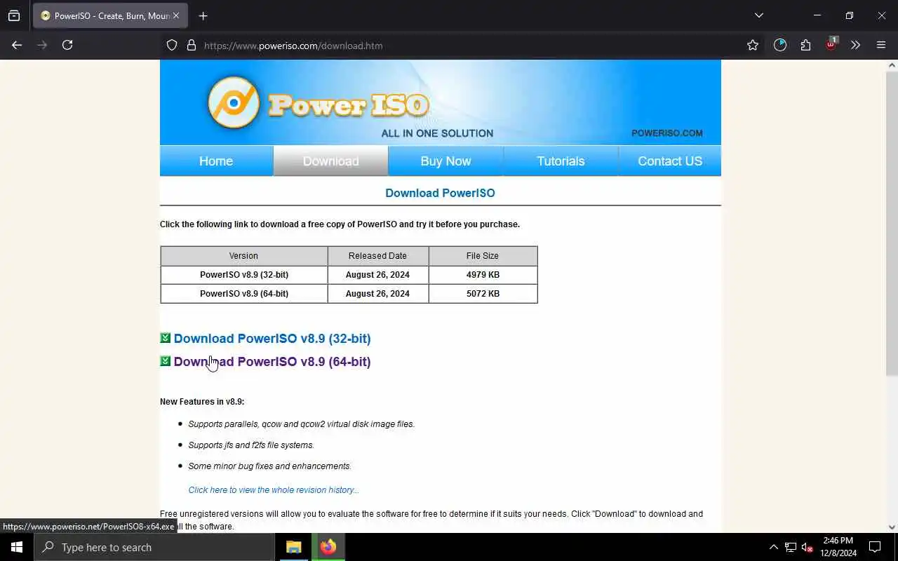Open a new tab with plus
This screenshot has height=561, width=898.
203,15
